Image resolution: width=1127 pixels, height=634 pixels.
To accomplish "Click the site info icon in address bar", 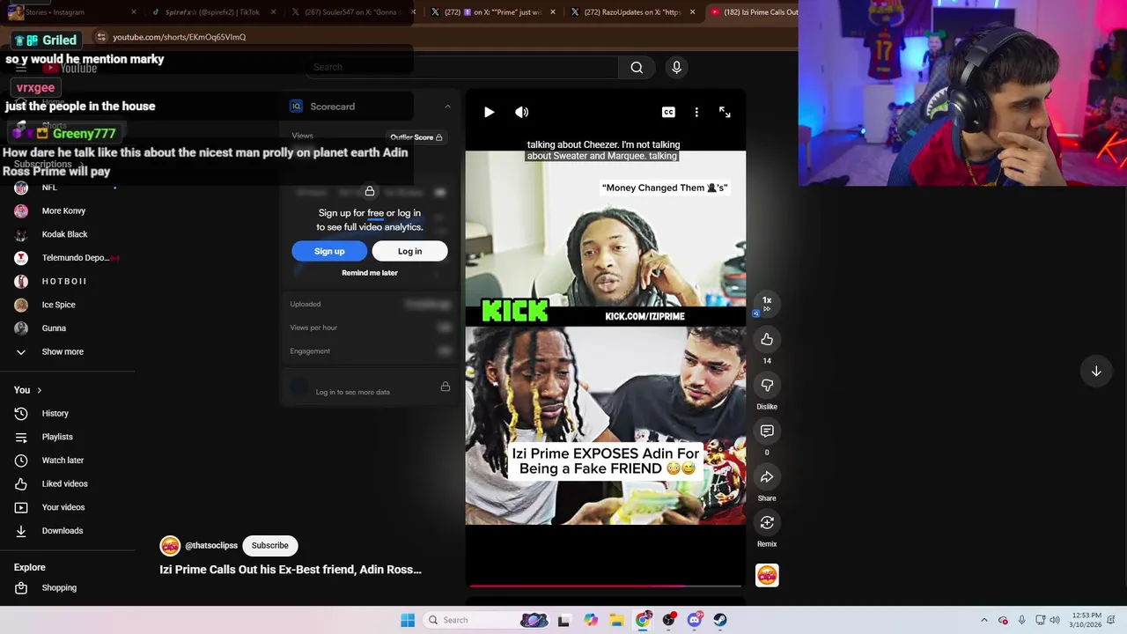I will click(101, 37).
